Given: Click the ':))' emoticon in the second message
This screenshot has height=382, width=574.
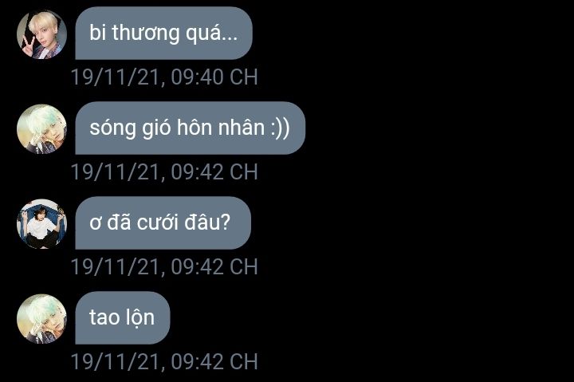Looking at the screenshot, I should 281,128.
